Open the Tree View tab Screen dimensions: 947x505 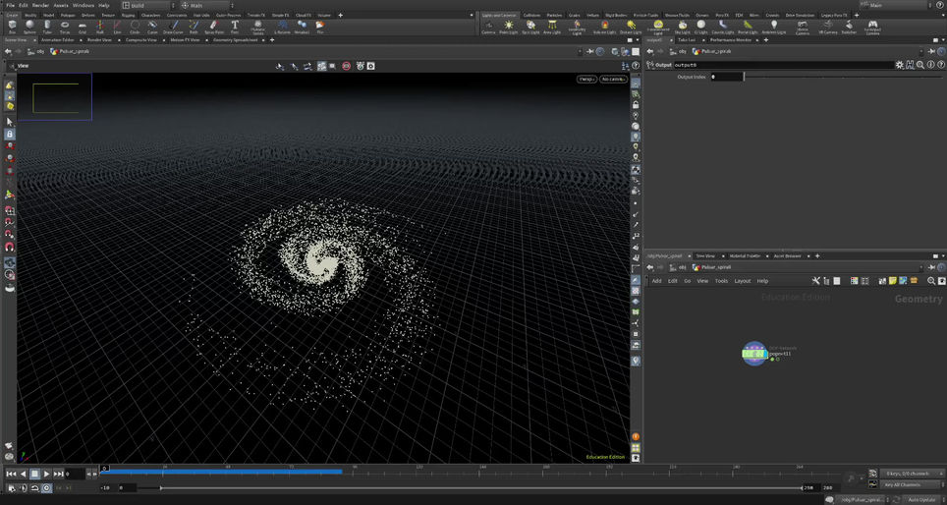pos(705,255)
